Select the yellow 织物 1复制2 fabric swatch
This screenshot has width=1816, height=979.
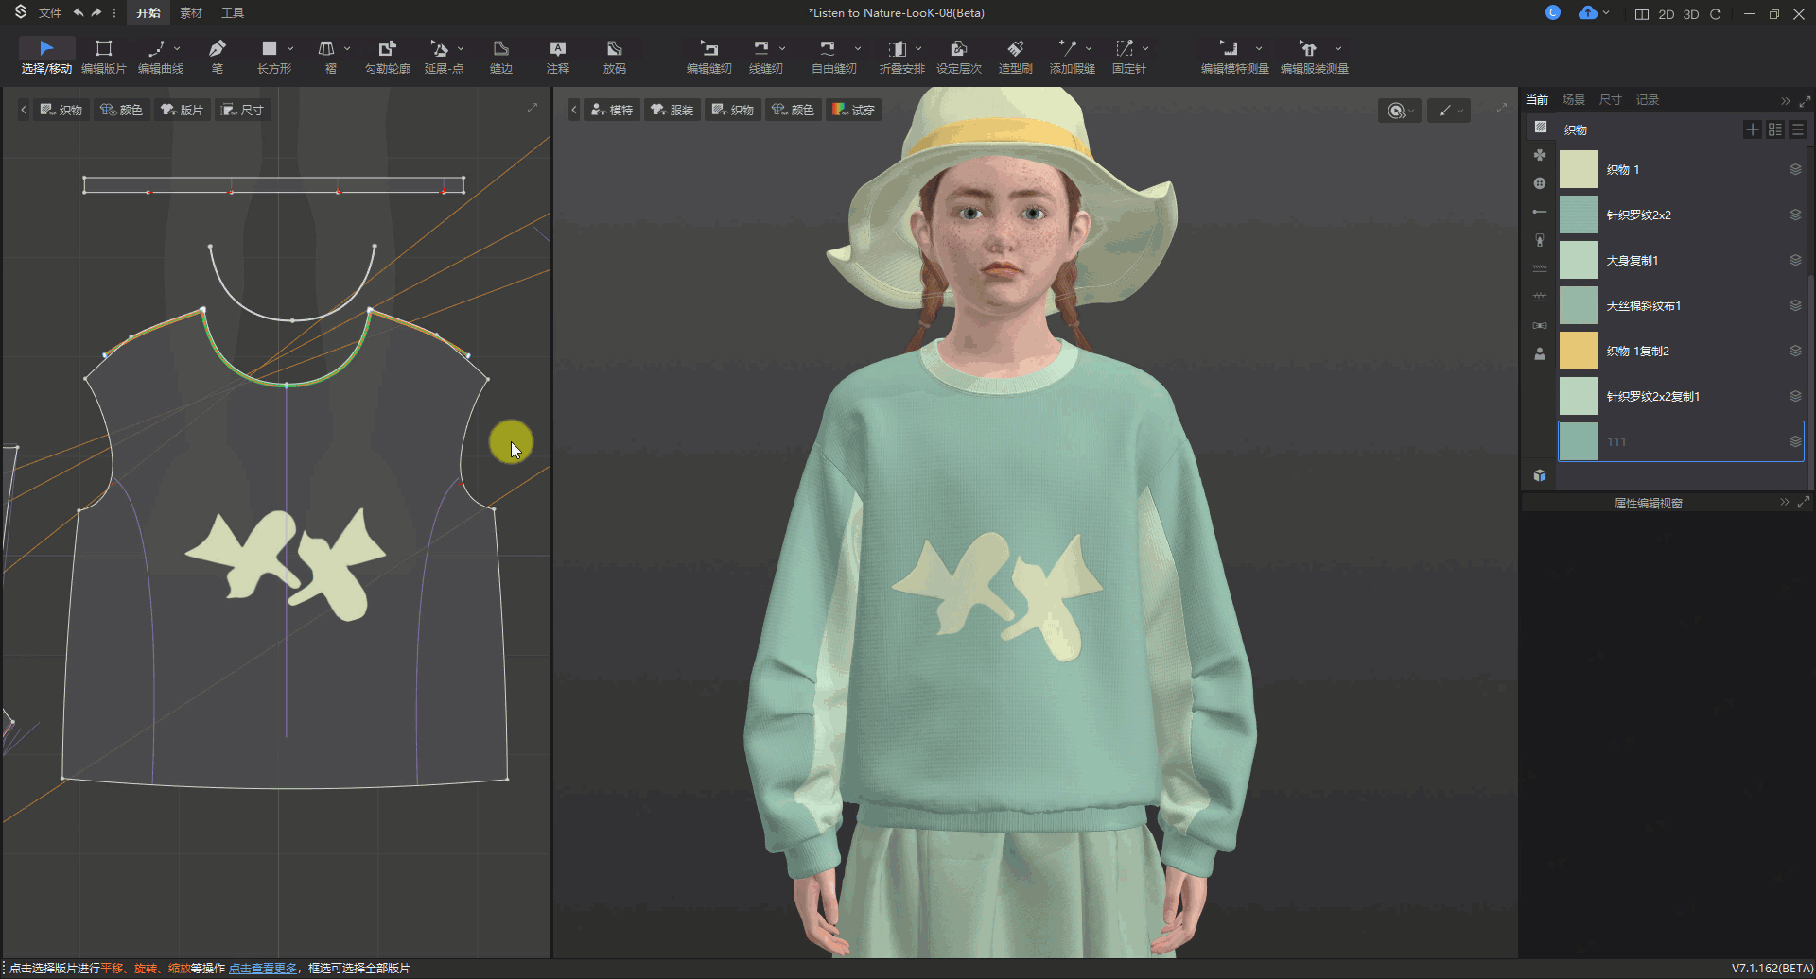click(1578, 351)
